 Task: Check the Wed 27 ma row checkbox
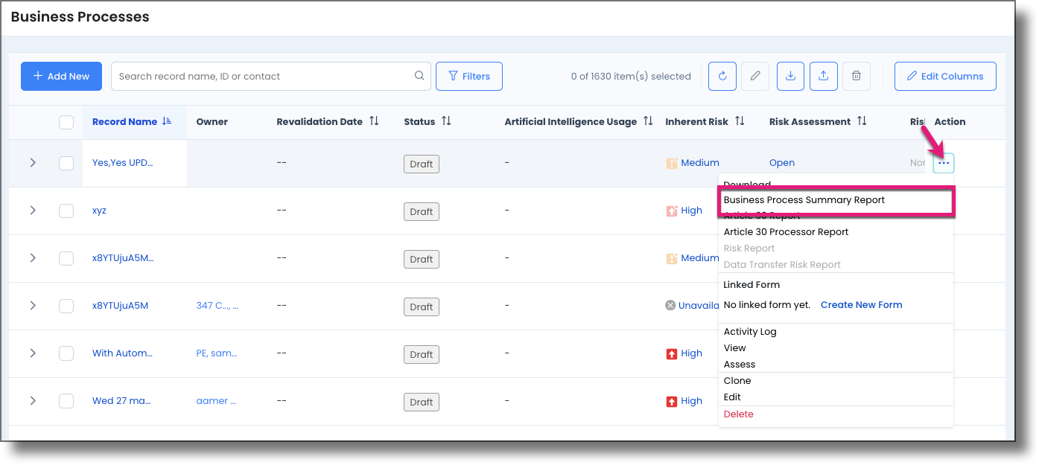tap(66, 401)
